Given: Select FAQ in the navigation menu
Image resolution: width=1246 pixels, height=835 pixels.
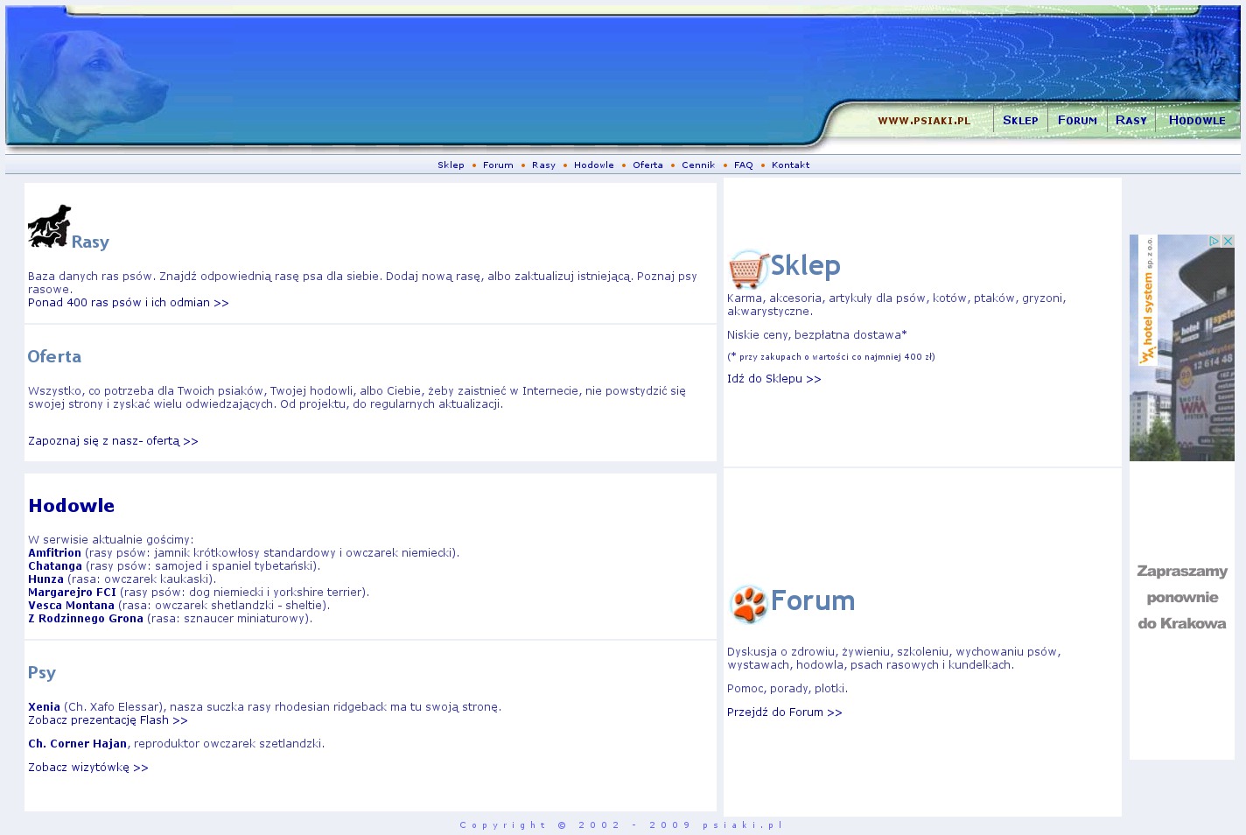Looking at the screenshot, I should 743,165.
